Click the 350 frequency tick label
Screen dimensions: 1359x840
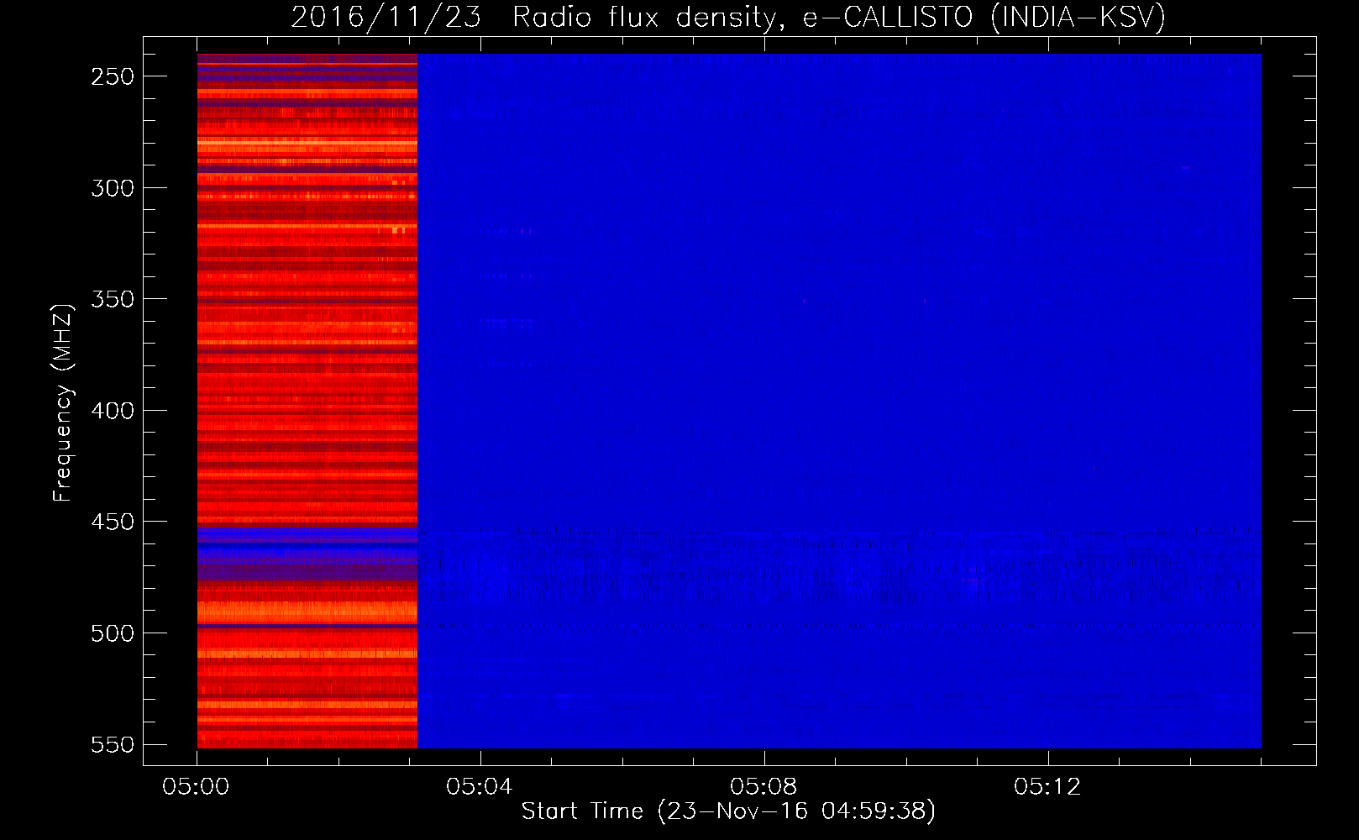point(113,300)
